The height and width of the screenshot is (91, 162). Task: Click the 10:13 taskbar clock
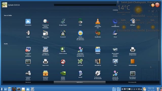pyautogui.click(x=151, y=89)
